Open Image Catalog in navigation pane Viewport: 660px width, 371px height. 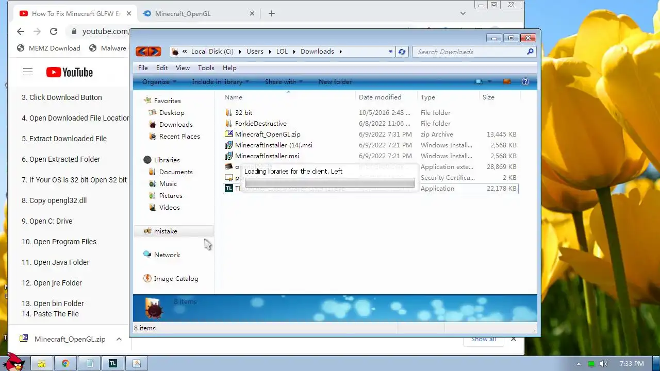(x=176, y=278)
